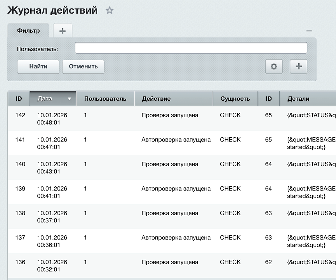The width and height of the screenshot is (336, 280).
Task: Click Проверка запущена in row 140
Action: [170, 164]
